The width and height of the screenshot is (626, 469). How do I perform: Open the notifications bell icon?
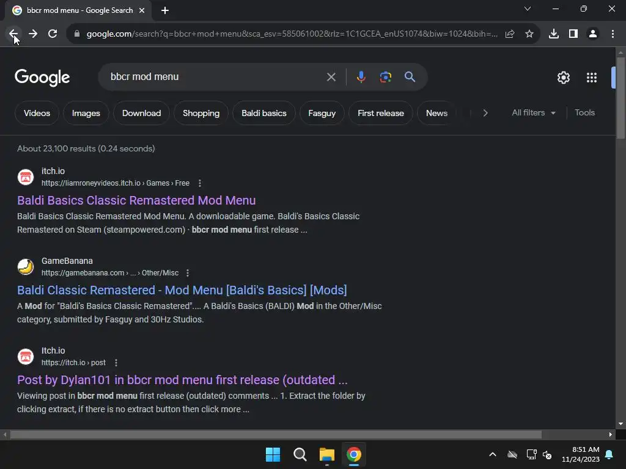[609, 454]
